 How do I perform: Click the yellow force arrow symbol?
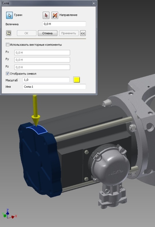click(x=36, y=110)
